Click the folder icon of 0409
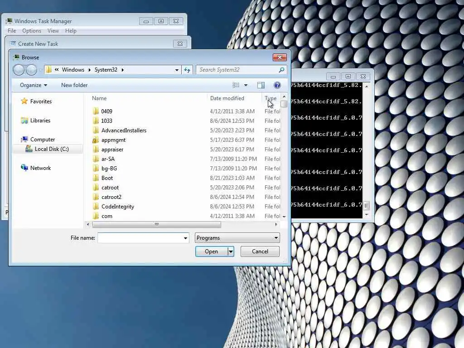The height and width of the screenshot is (348, 464). 96,111
